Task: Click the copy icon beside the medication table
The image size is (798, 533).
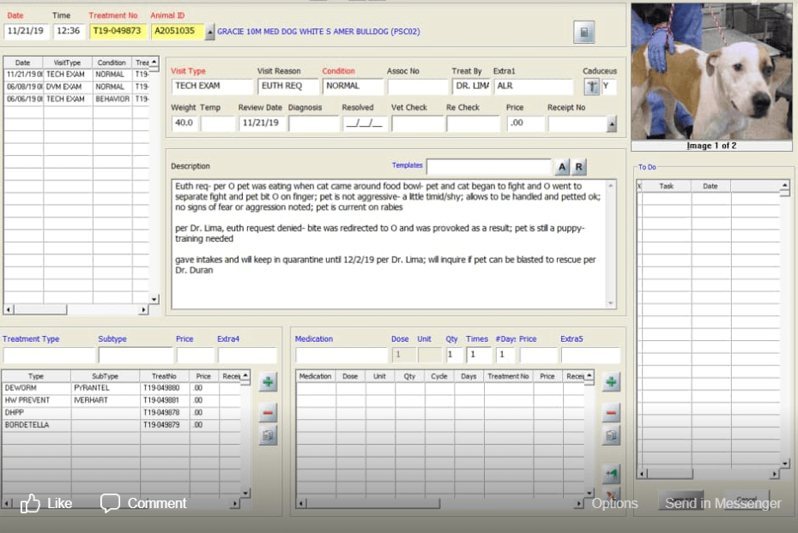Action: (x=611, y=435)
